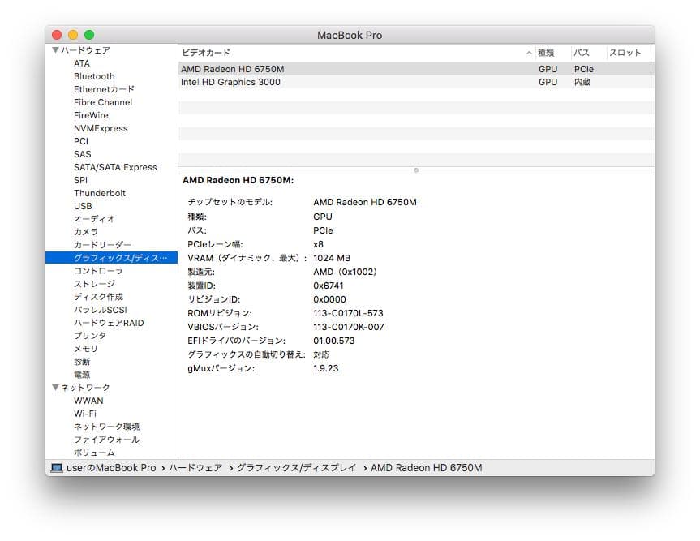Select プリンタ in the sidebar
The height and width of the screenshot is (541, 700).
tap(90, 335)
